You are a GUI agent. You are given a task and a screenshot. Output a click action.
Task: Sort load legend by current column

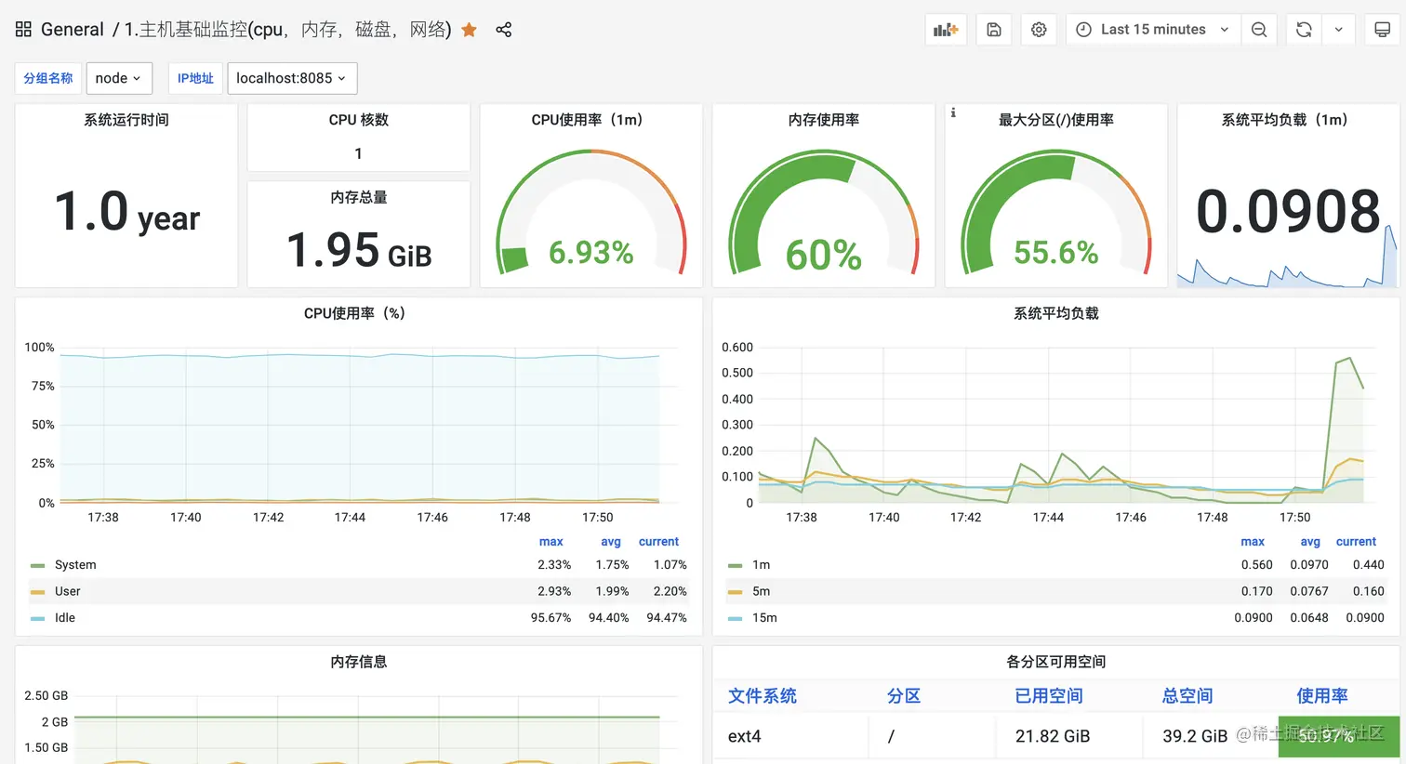click(x=1356, y=542)
